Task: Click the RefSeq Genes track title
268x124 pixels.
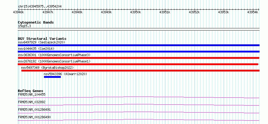Action: click(31, 91)
